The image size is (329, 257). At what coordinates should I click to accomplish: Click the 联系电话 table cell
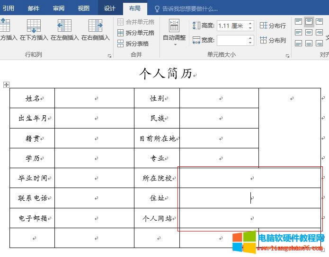(32, 198)
